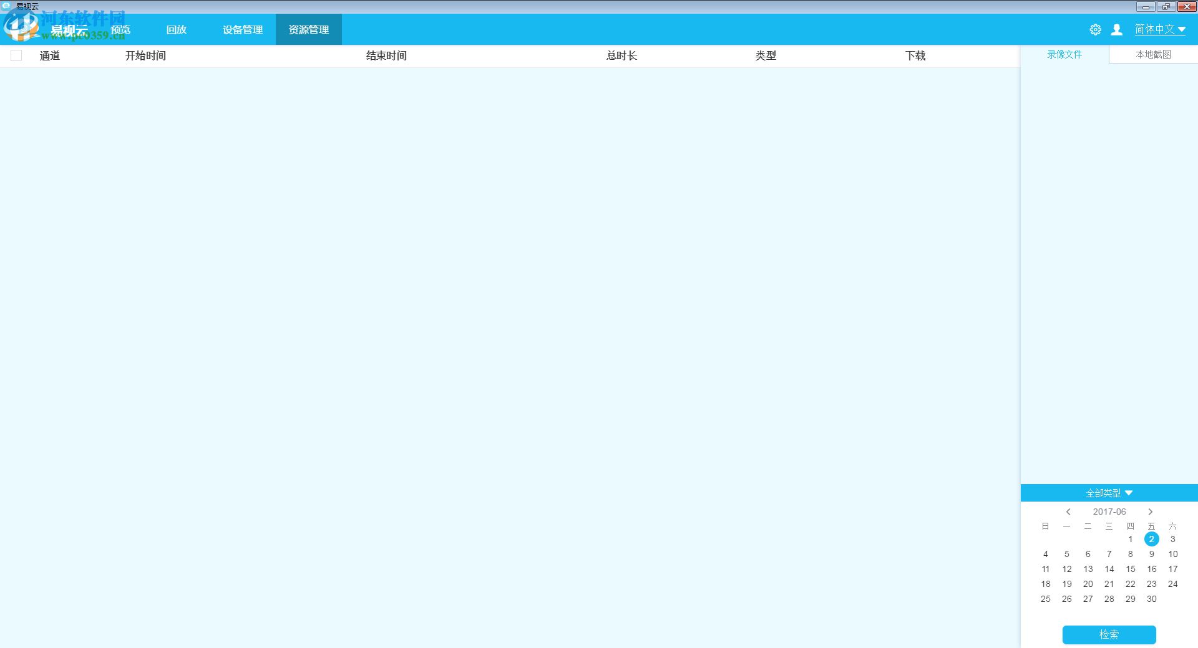
Task: Click the 通道 column header
Action: point(50,55)
